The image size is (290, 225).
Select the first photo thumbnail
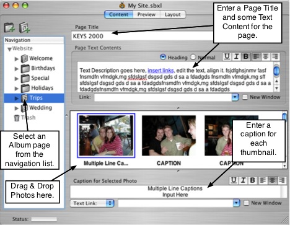(x=106, y=136)
